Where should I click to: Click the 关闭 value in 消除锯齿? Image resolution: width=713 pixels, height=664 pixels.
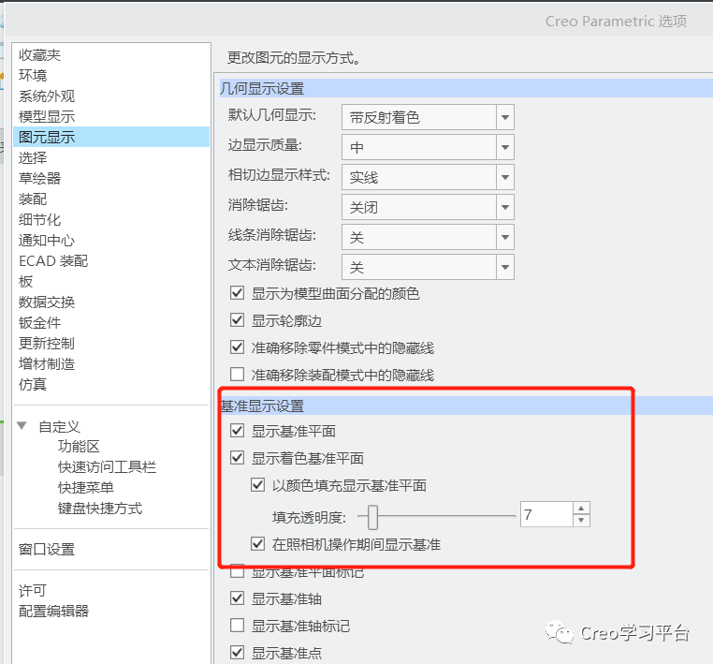click(419, 207)
